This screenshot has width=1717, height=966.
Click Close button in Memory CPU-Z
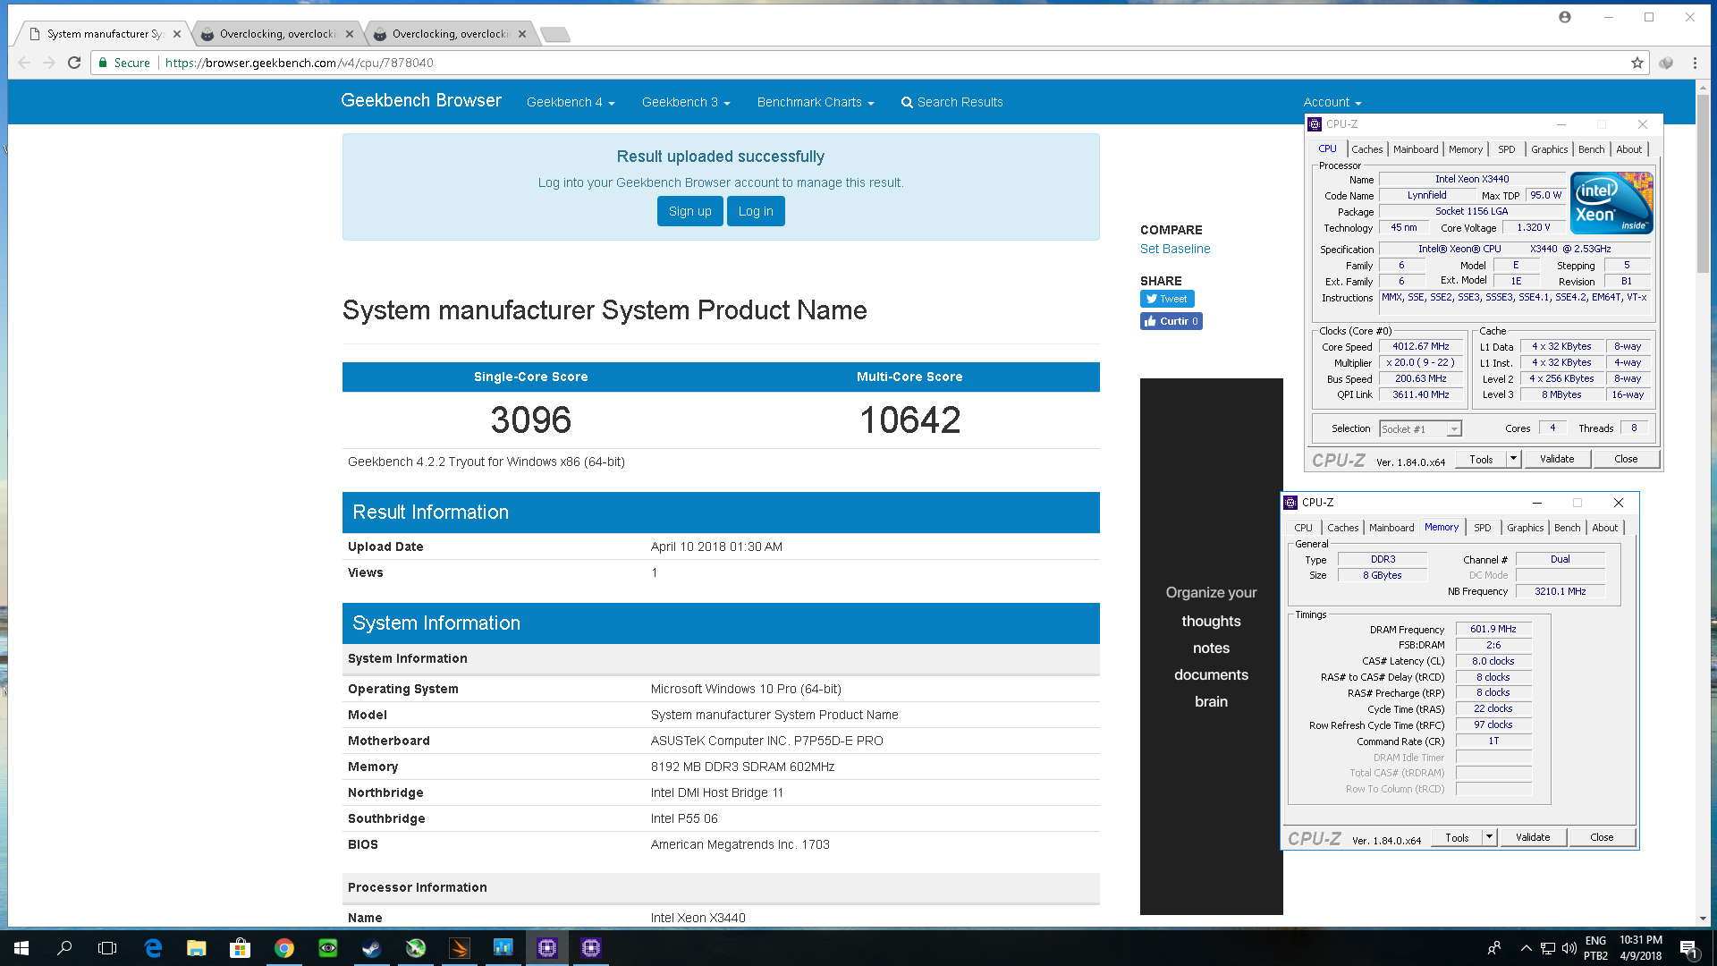pos(1602,837)
